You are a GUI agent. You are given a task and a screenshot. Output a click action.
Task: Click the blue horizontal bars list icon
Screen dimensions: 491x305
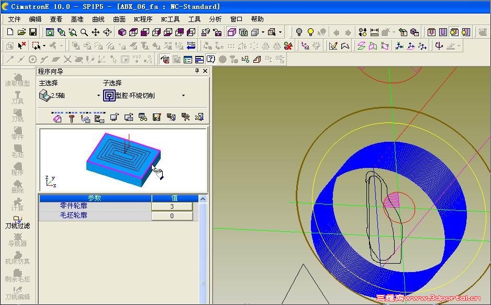point(199,59)
